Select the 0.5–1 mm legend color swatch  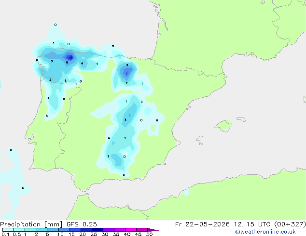coord(19,230)
